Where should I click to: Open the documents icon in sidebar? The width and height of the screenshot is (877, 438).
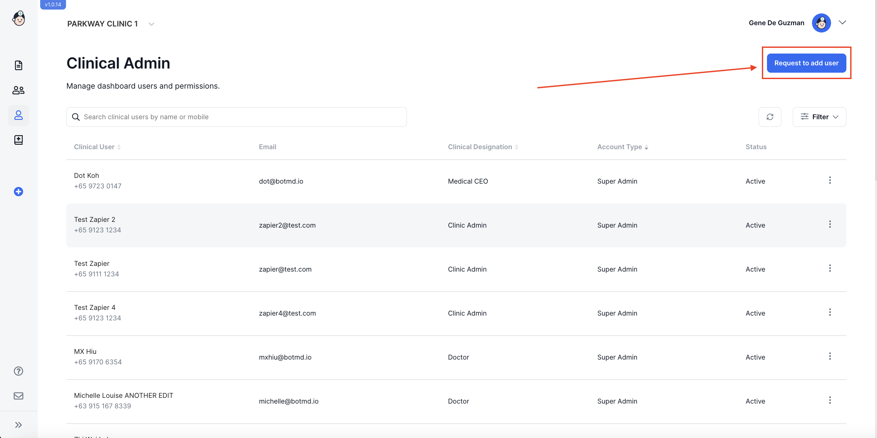pyautogui.click(x=18, y=65)
